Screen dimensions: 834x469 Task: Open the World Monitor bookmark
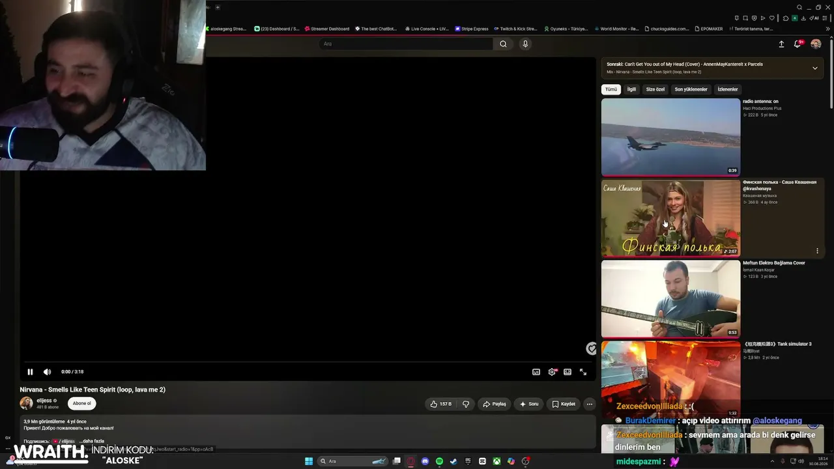[616, 29]
